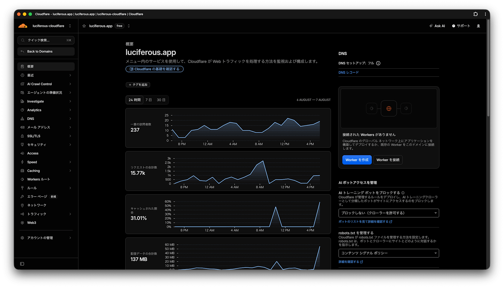
Task: Open the browser extensions puzzle icon
Action: pos(476,14)
